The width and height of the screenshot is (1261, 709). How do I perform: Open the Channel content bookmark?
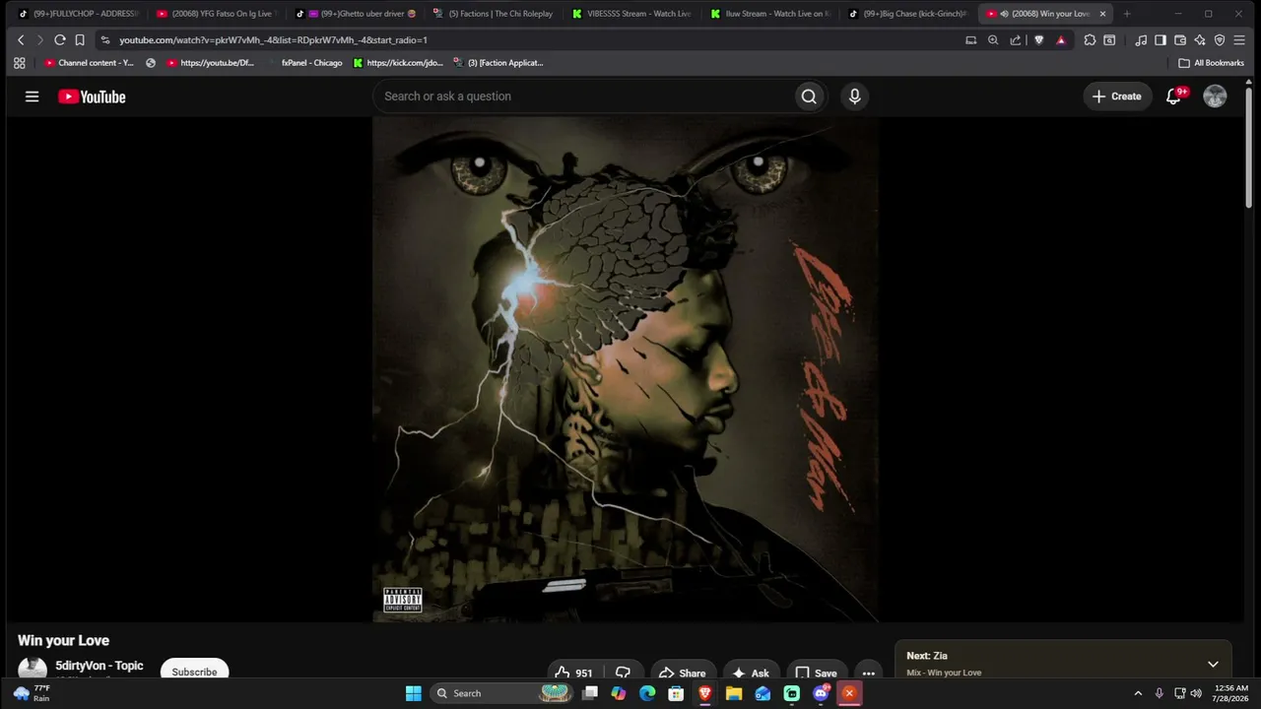click(x=89, y=63)
